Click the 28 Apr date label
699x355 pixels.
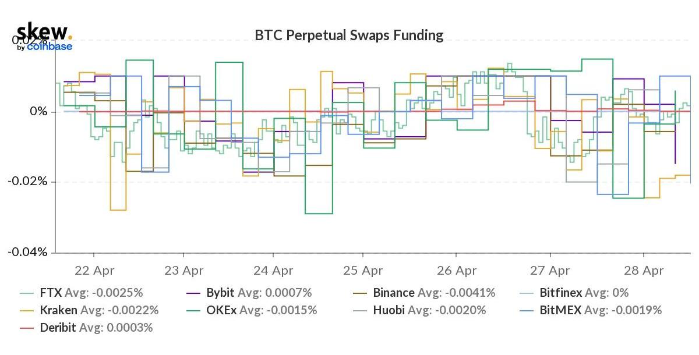(644, 271)
